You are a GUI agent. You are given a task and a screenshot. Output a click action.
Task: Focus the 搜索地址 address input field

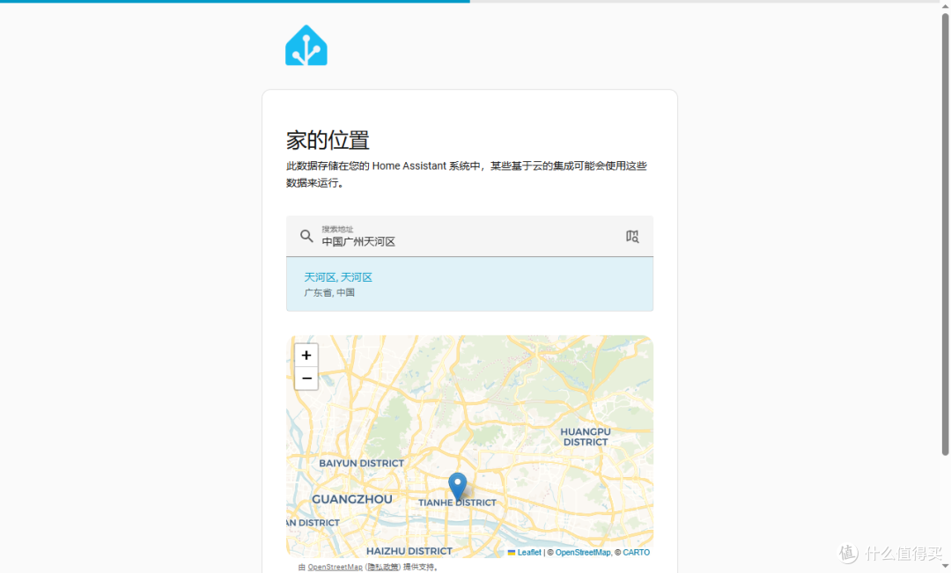(469, 236)
